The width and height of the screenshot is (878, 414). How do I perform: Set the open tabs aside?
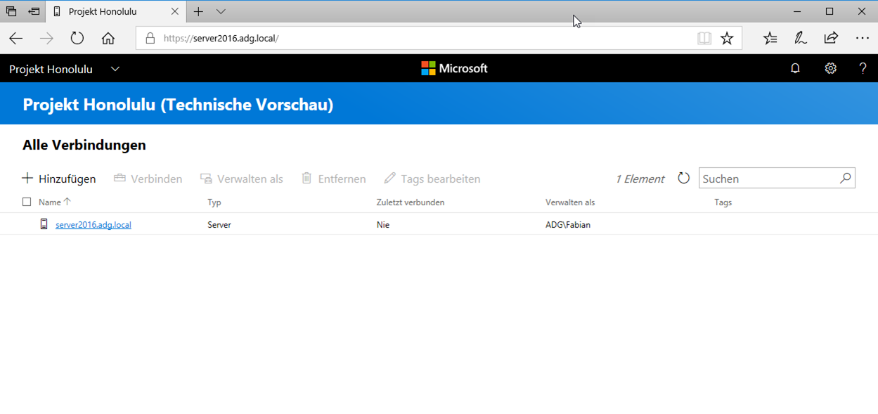point(34,11)
